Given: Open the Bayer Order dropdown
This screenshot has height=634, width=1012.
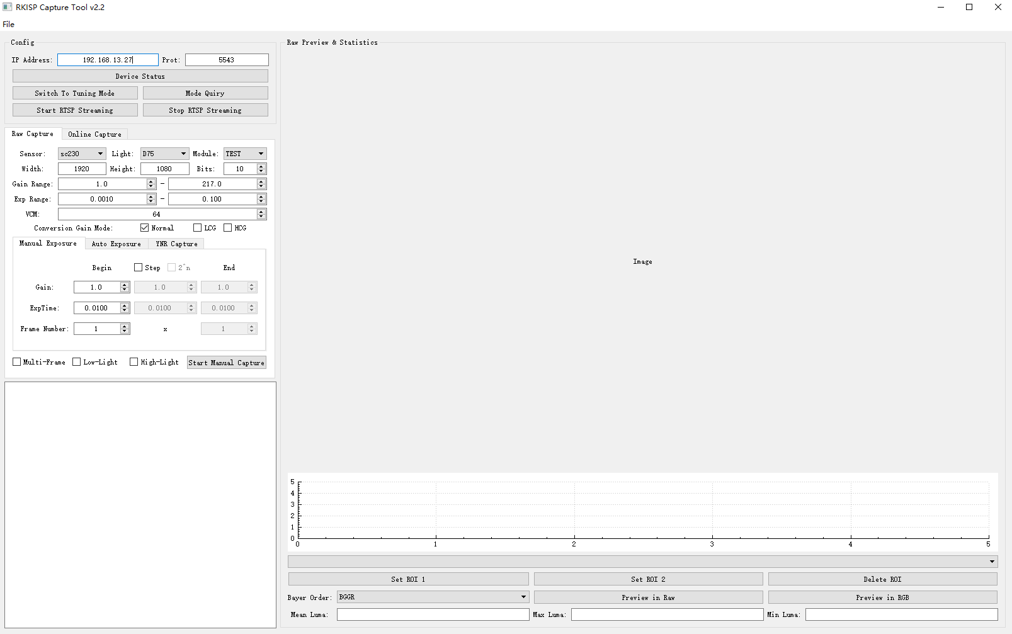Looking at the screenshot, I should click(x=433, y=597).
